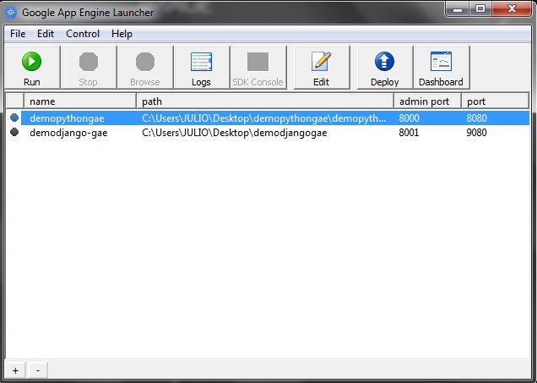Click the App Engine logo in the title bar
537x383 pixels.
(x=11, y=13)
